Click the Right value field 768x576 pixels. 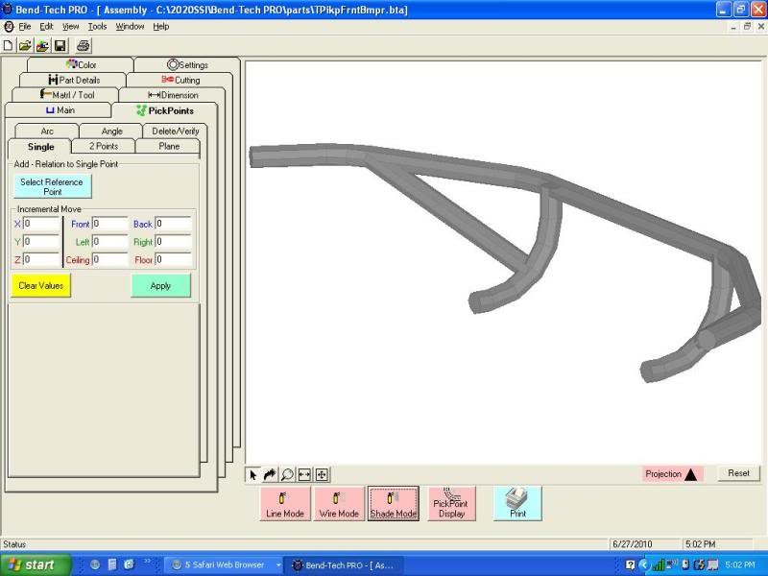174,242
